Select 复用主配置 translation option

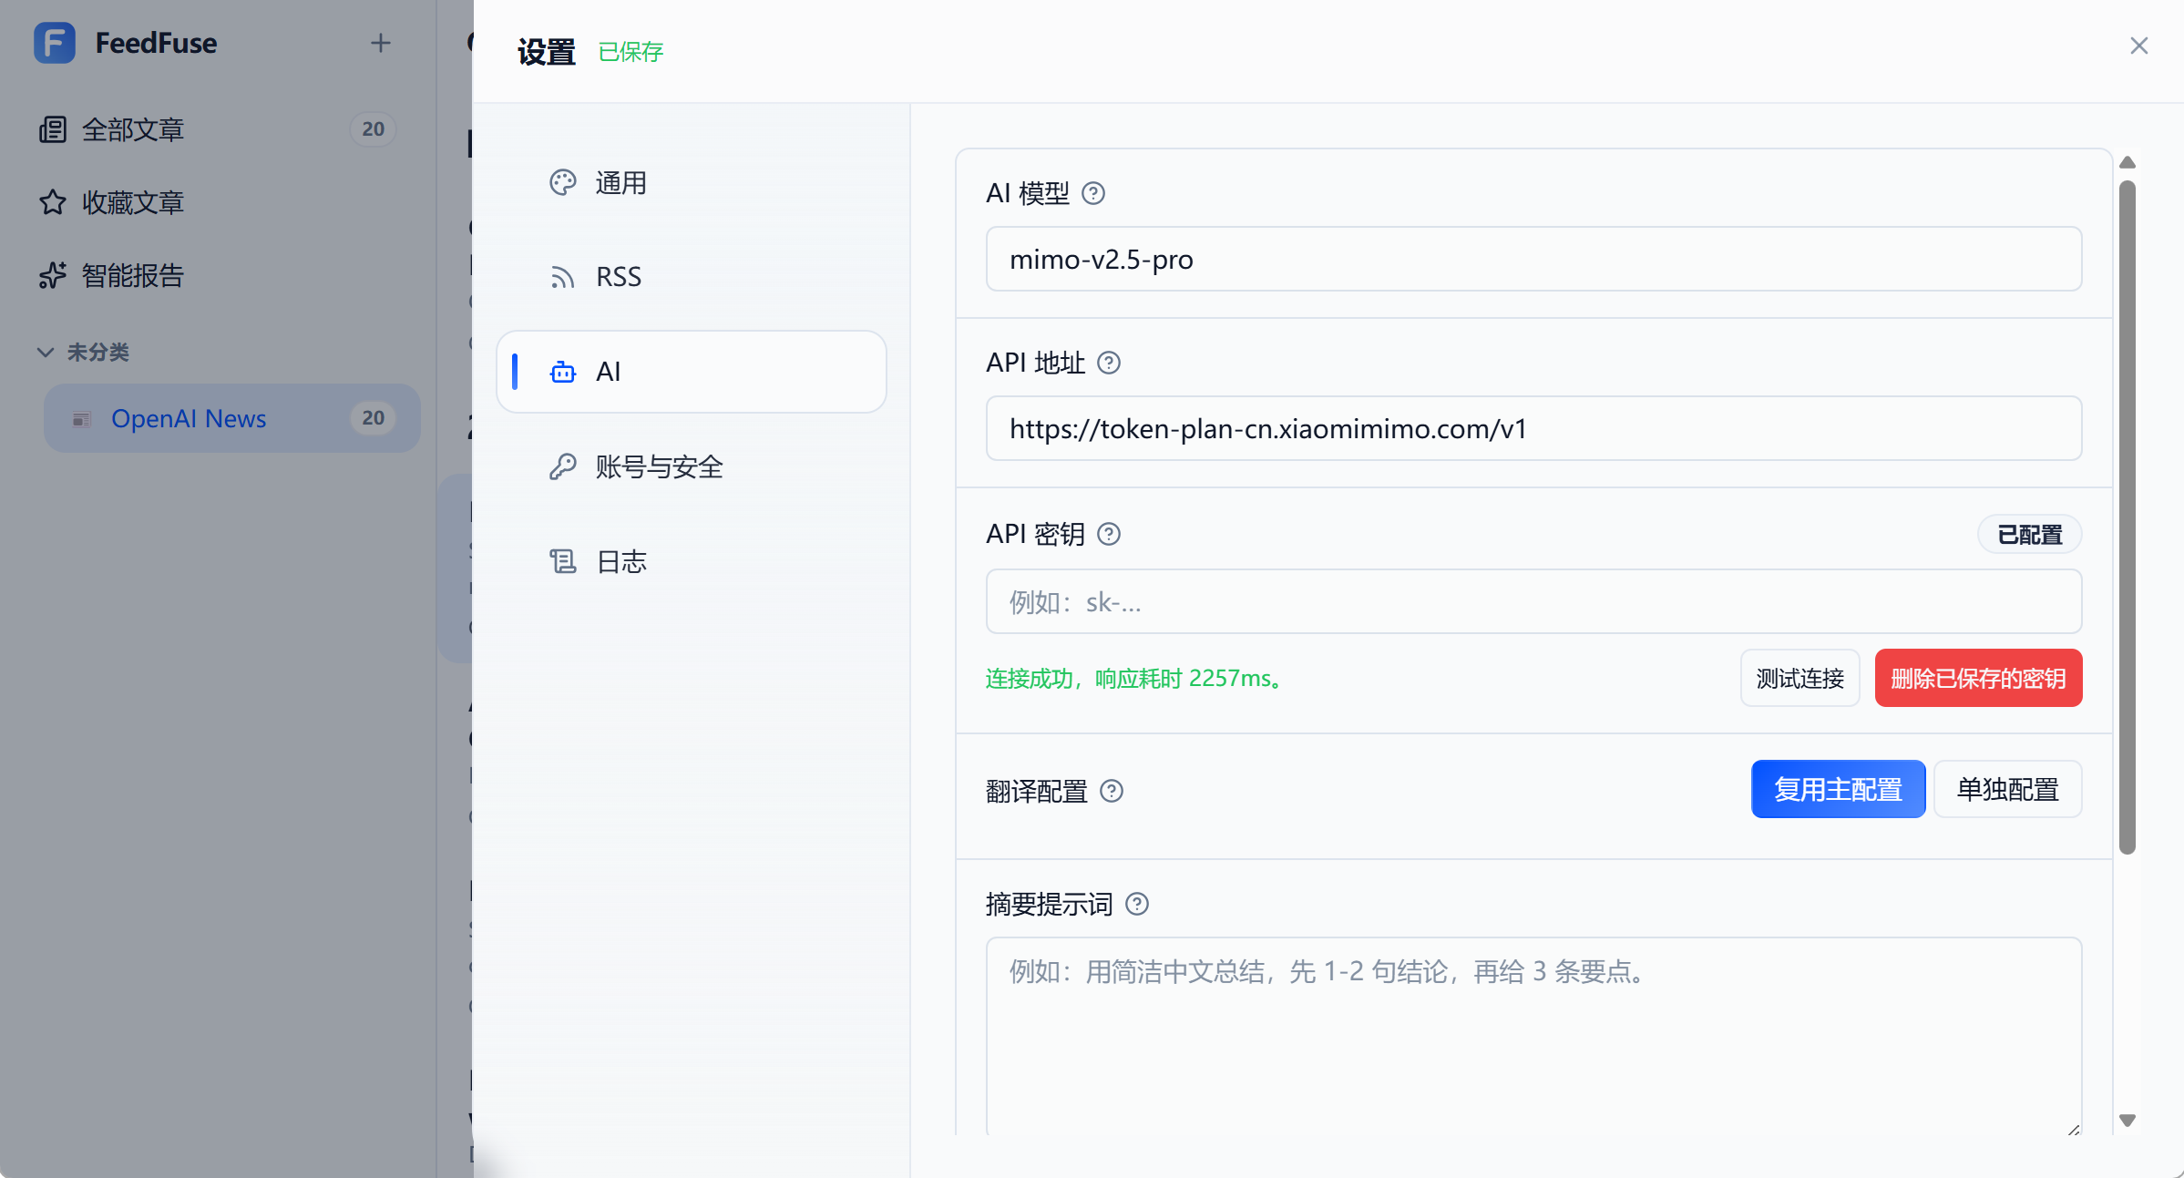tap(1838, 789)
